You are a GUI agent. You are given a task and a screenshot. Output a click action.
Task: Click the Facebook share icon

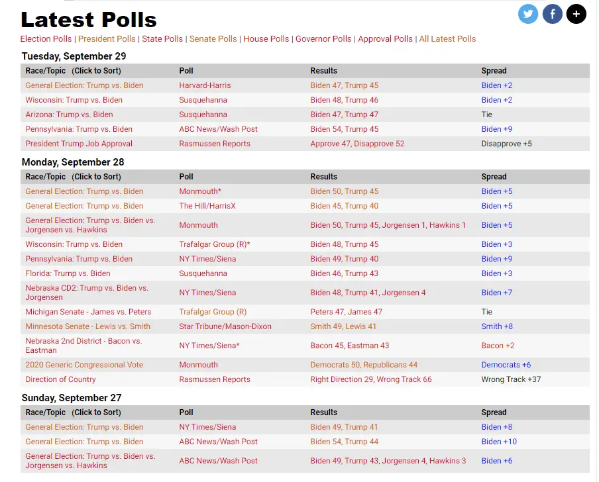[552, 14]
